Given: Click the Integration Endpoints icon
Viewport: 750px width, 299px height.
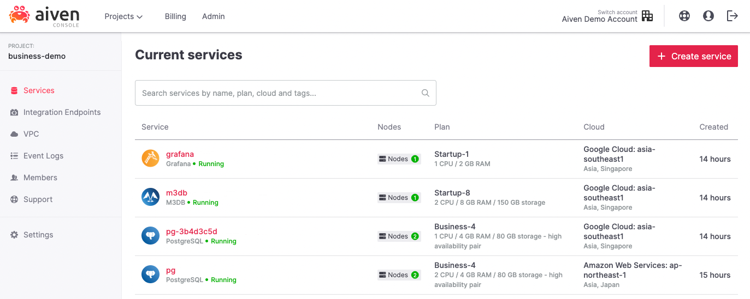Looking at the screenshot, I should [x=14, y=112].
